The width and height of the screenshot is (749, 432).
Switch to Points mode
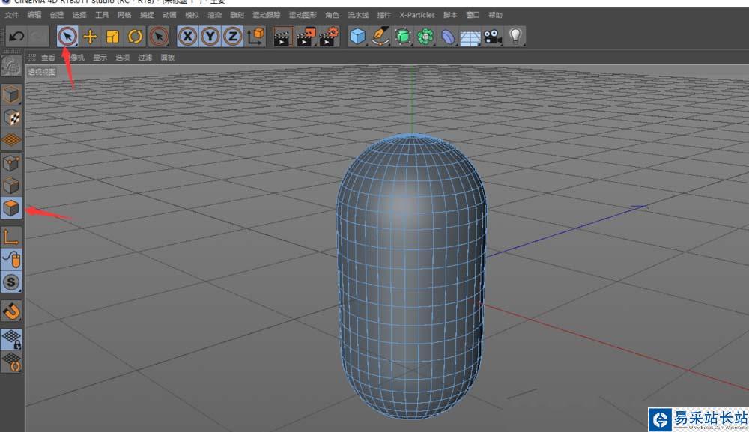[11, 162]
